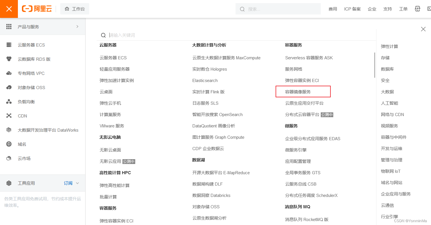Open 容器镜像服务 link

(x=298, y=92)
